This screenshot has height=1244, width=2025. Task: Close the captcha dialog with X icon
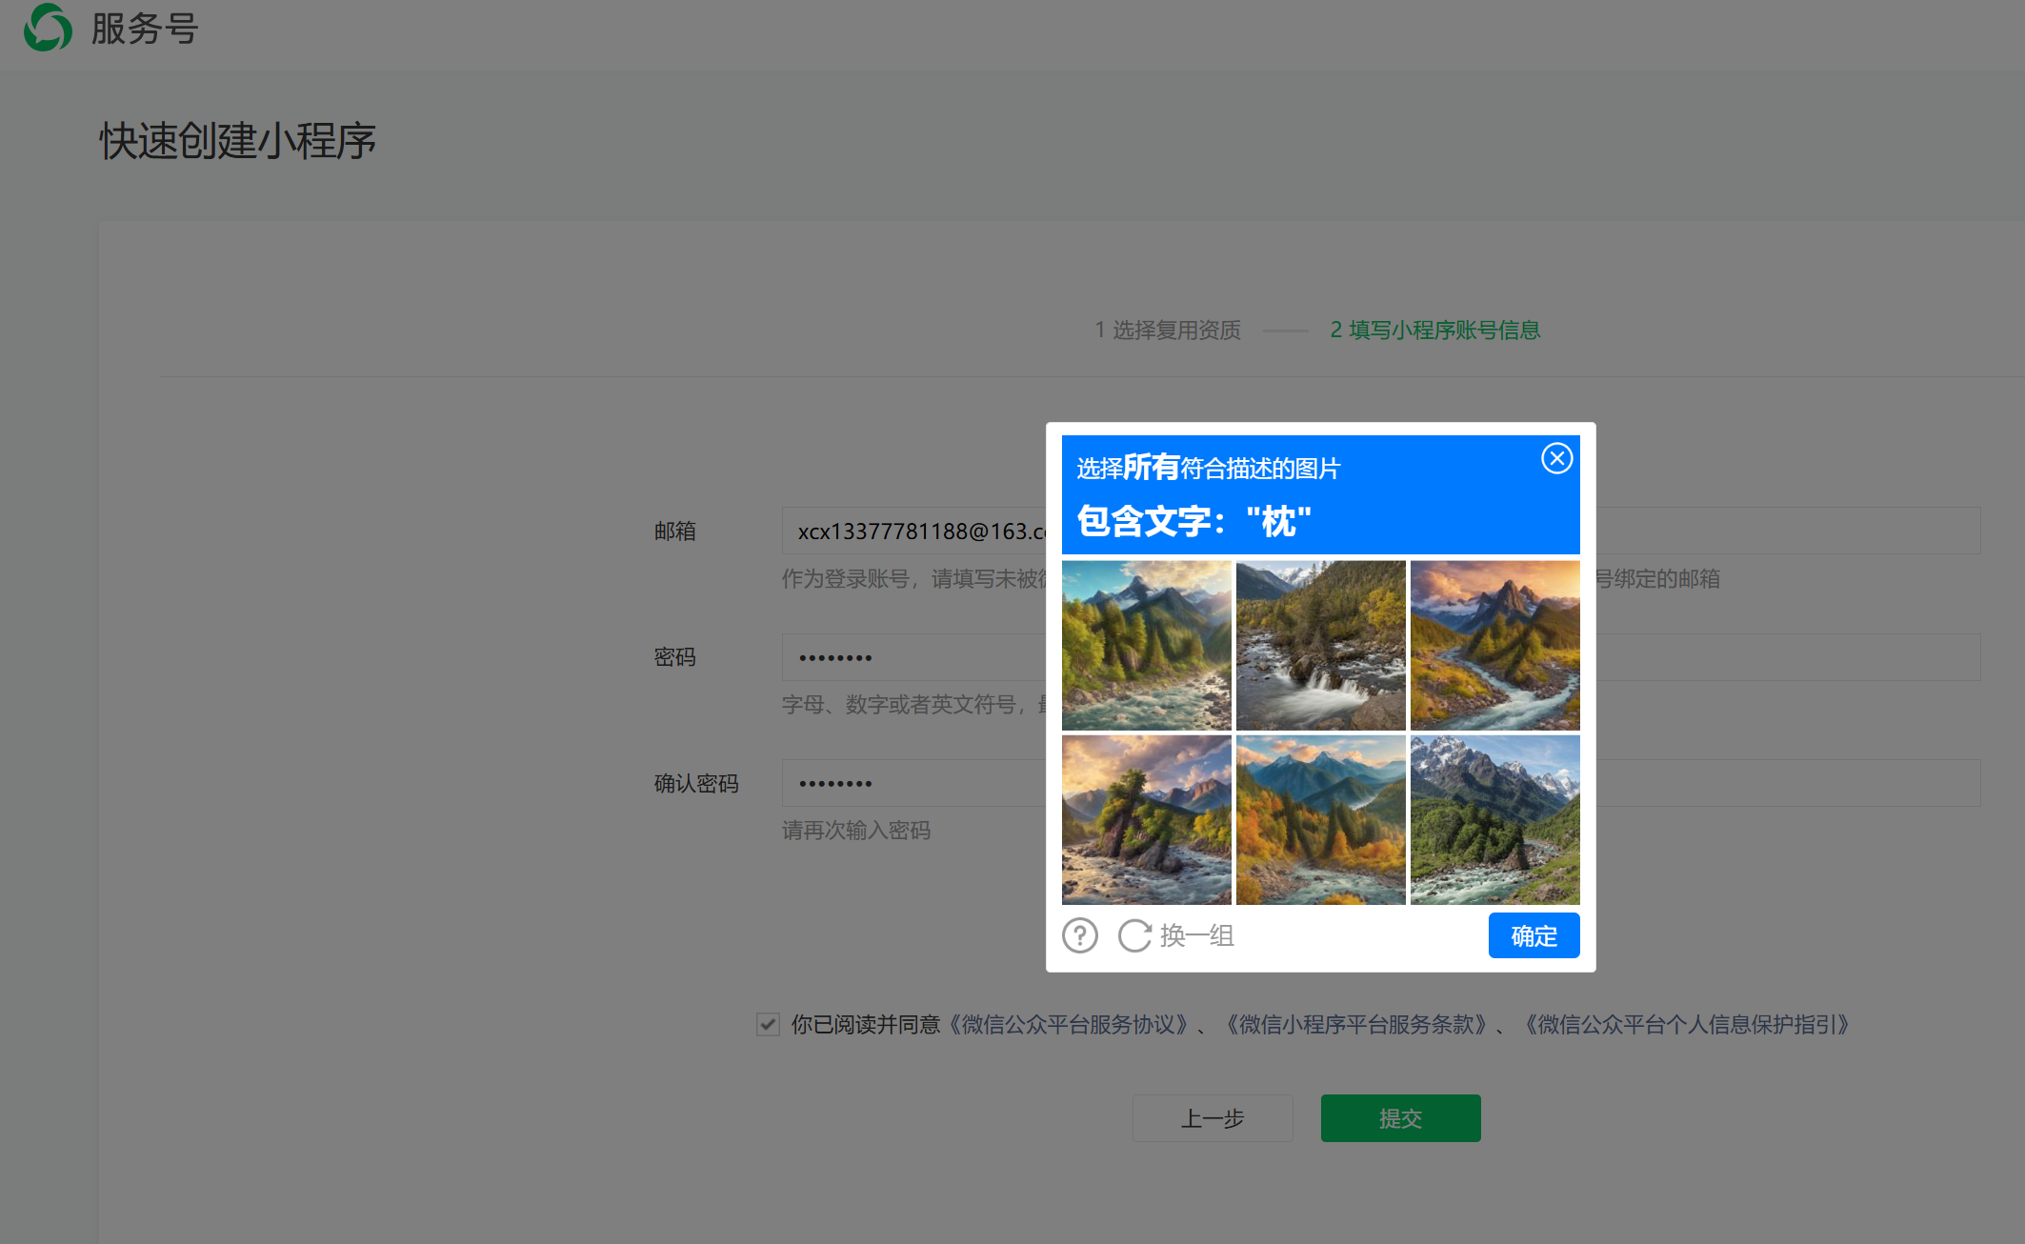(1556, 459)
